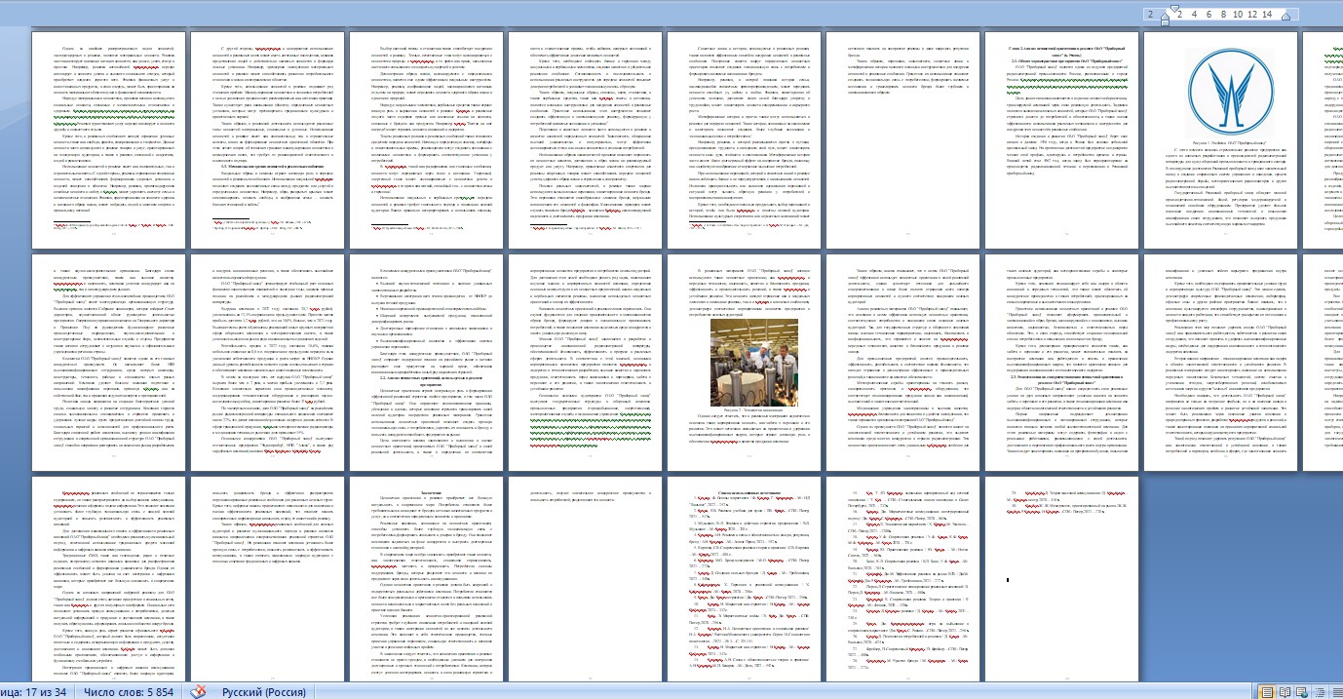Select the bibliography continuation page, references 16–33

click(x=902, y=577)
